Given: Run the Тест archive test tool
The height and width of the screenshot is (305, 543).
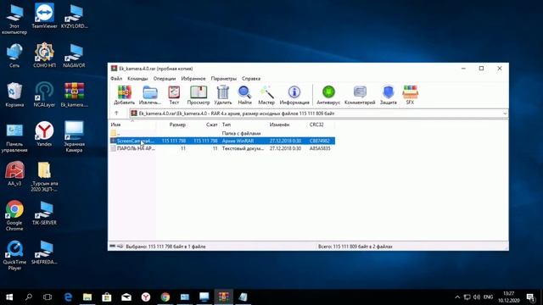Looking at the screenshot, I should [x=174, y=95].
